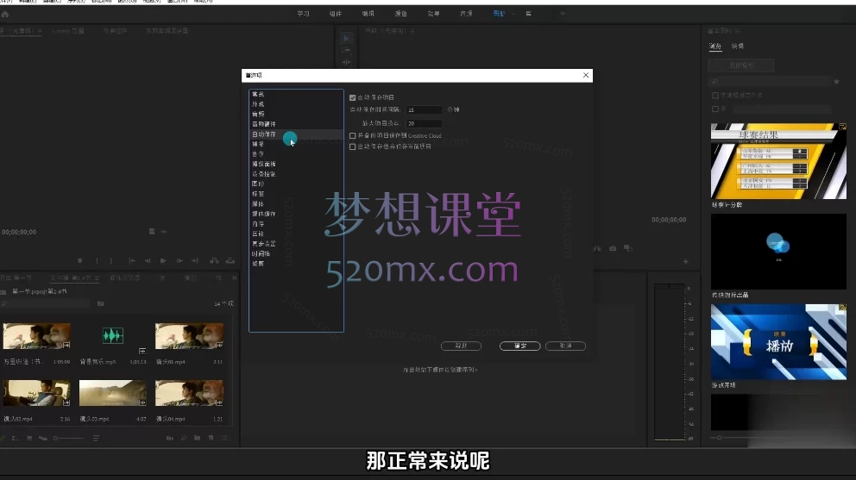Click the thumbnail zoom slider in Project panel
Image resolution: width=856 pixels, height=480 pixels.
pyautogui.click(x=69, y=439)
